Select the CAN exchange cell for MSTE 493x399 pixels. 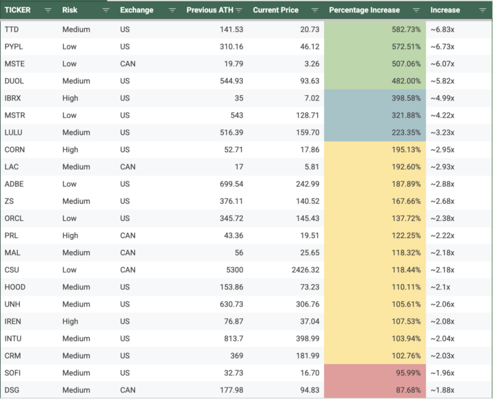coord(149,64)
